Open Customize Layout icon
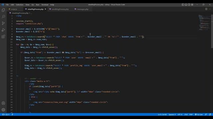This screenshot has width=213, height=119. click(192, 5)
